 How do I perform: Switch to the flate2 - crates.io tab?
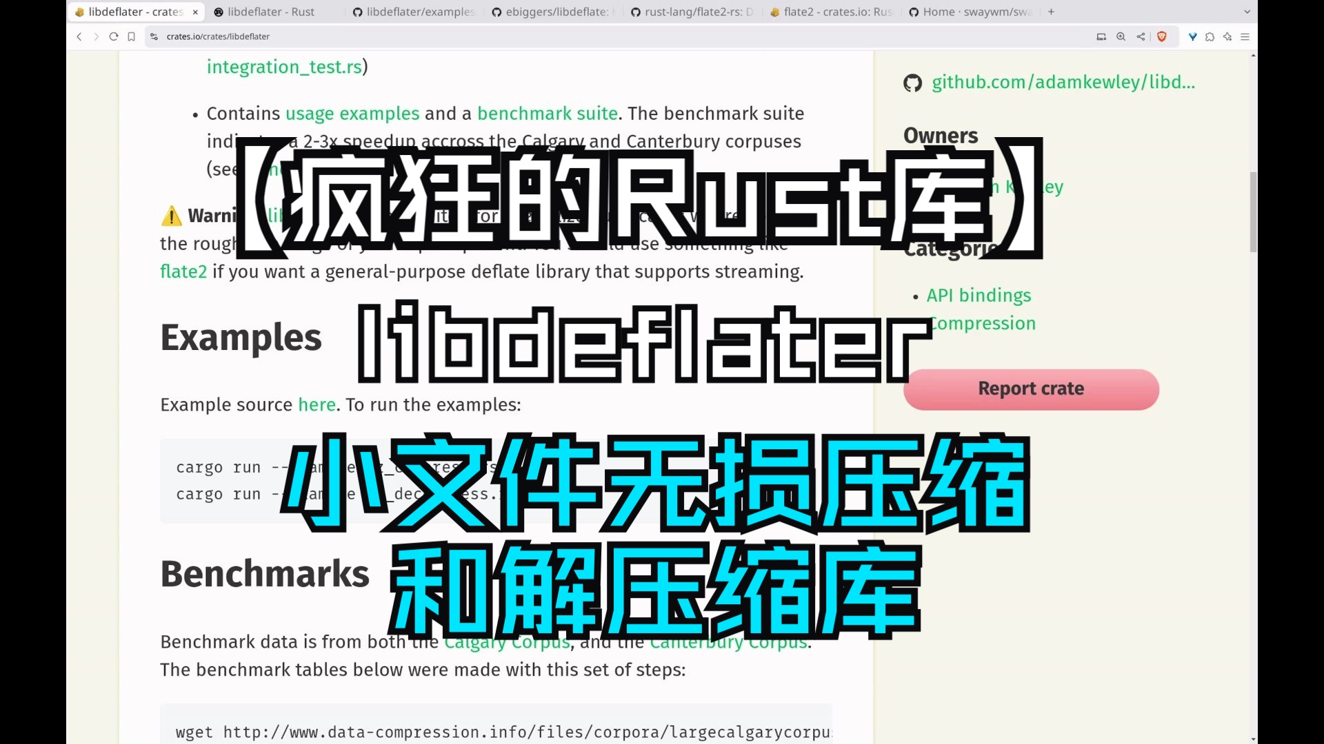(x=832, y=12)
